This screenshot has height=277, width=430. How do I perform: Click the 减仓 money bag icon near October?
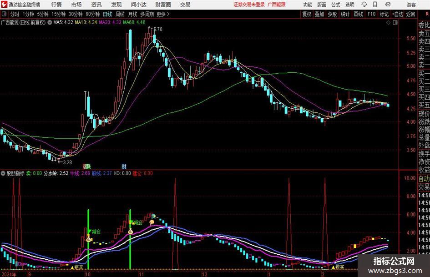(89, 239)
